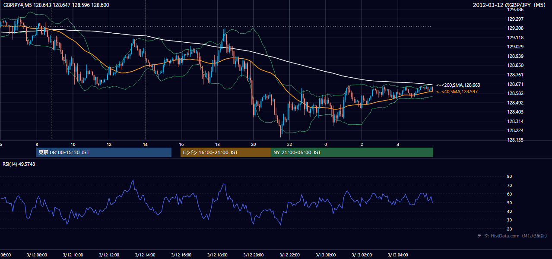Screen dimensions: 552x259
Task: Click the RSI(14) 49.5748 indicator label
Action: click(19, 164)
